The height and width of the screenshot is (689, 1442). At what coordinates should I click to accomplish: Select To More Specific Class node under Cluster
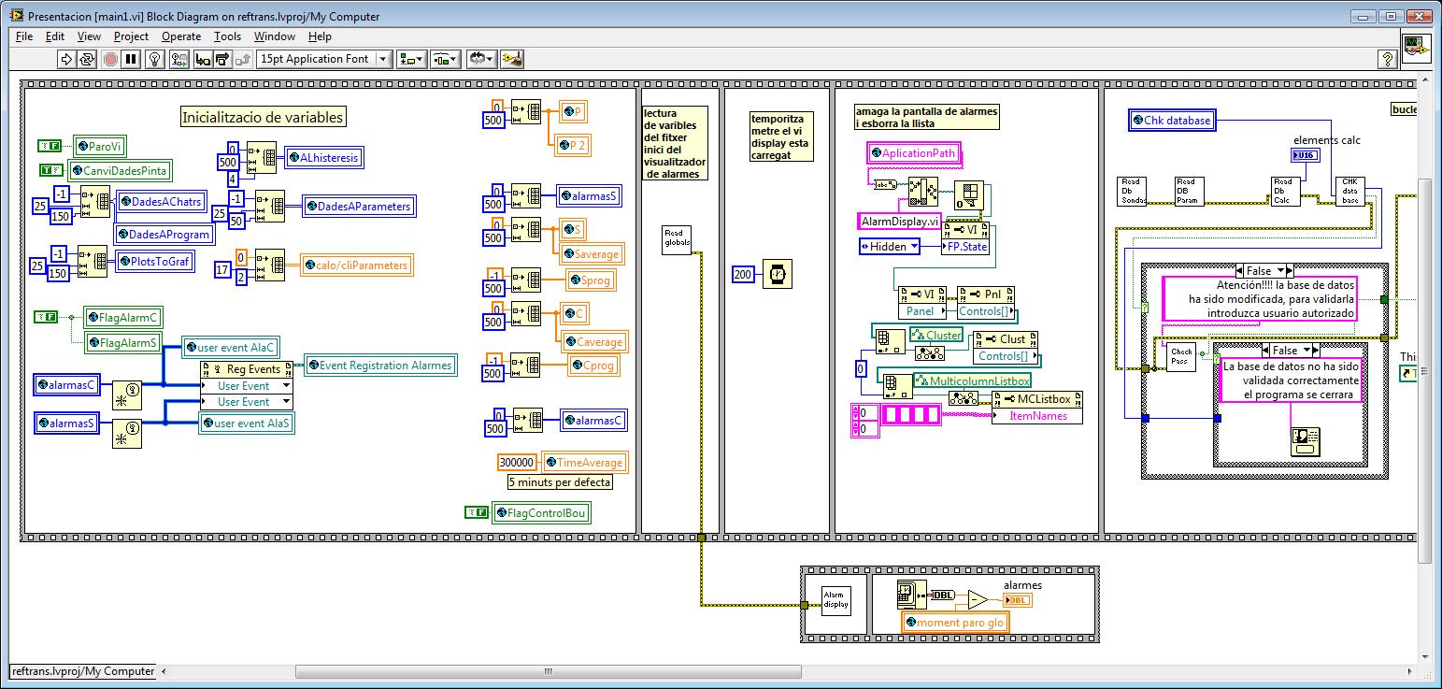[929, 352]
